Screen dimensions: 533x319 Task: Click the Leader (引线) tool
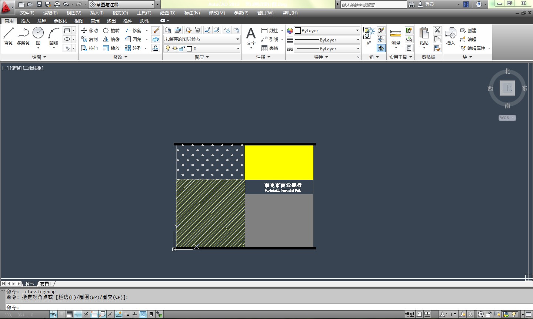click(x=270, y=39)
